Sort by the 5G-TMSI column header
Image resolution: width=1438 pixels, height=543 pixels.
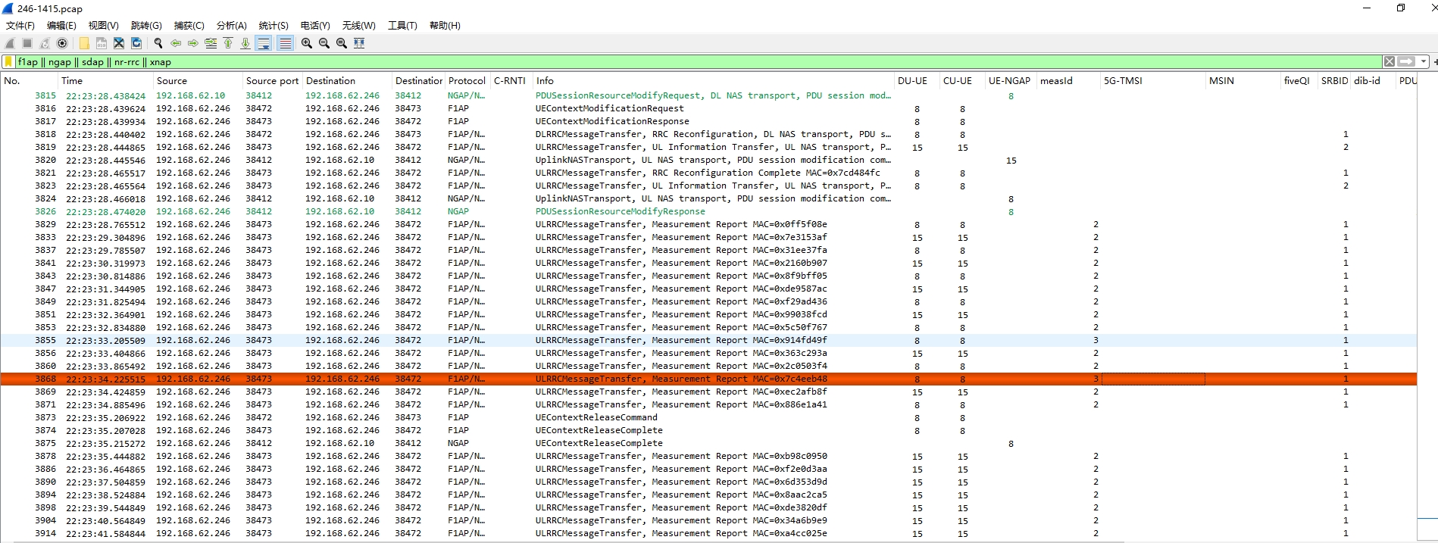tap(1152, 81)
